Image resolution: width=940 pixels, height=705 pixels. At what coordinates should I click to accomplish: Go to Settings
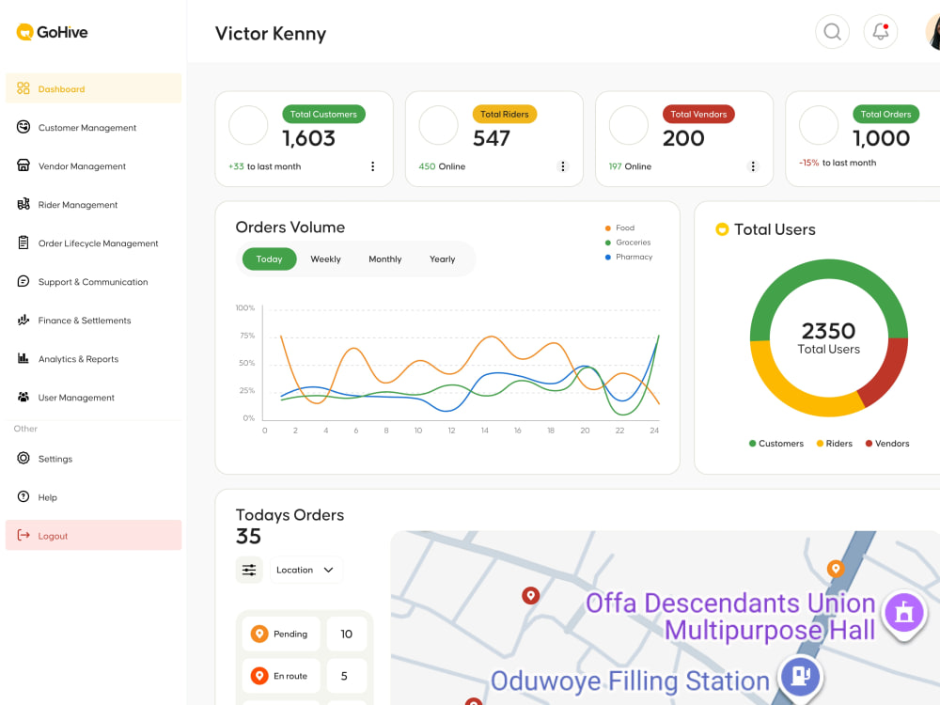(93, 459)
